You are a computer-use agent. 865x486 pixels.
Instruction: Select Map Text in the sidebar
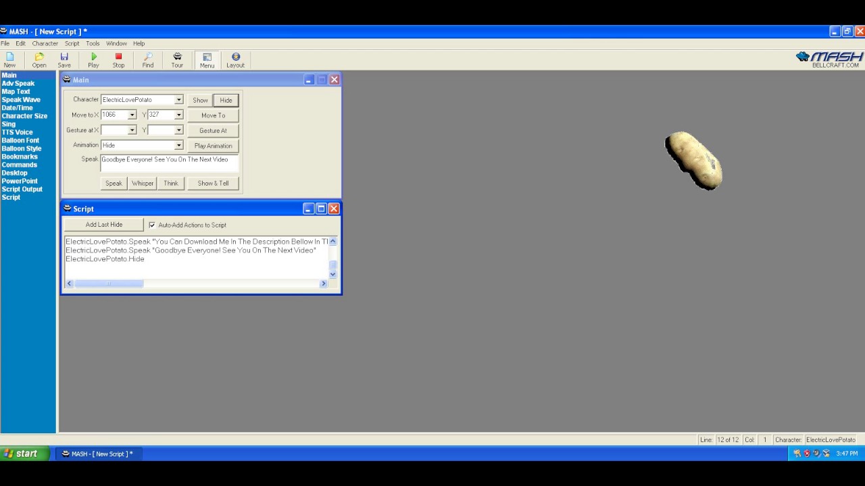[x=16, y=92]
